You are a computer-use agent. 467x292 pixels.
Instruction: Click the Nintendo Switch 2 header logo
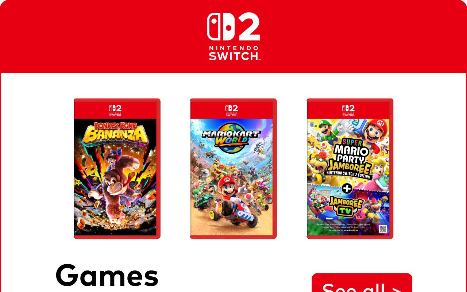[x=233, y=36]
